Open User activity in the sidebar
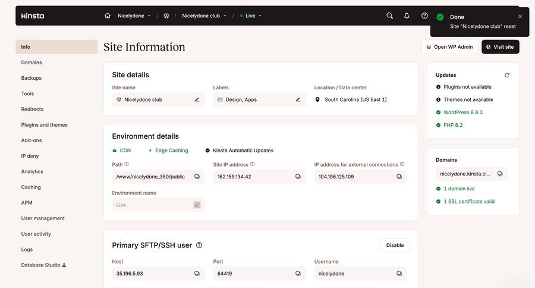The image size is (535, 288). pos(36,234)
